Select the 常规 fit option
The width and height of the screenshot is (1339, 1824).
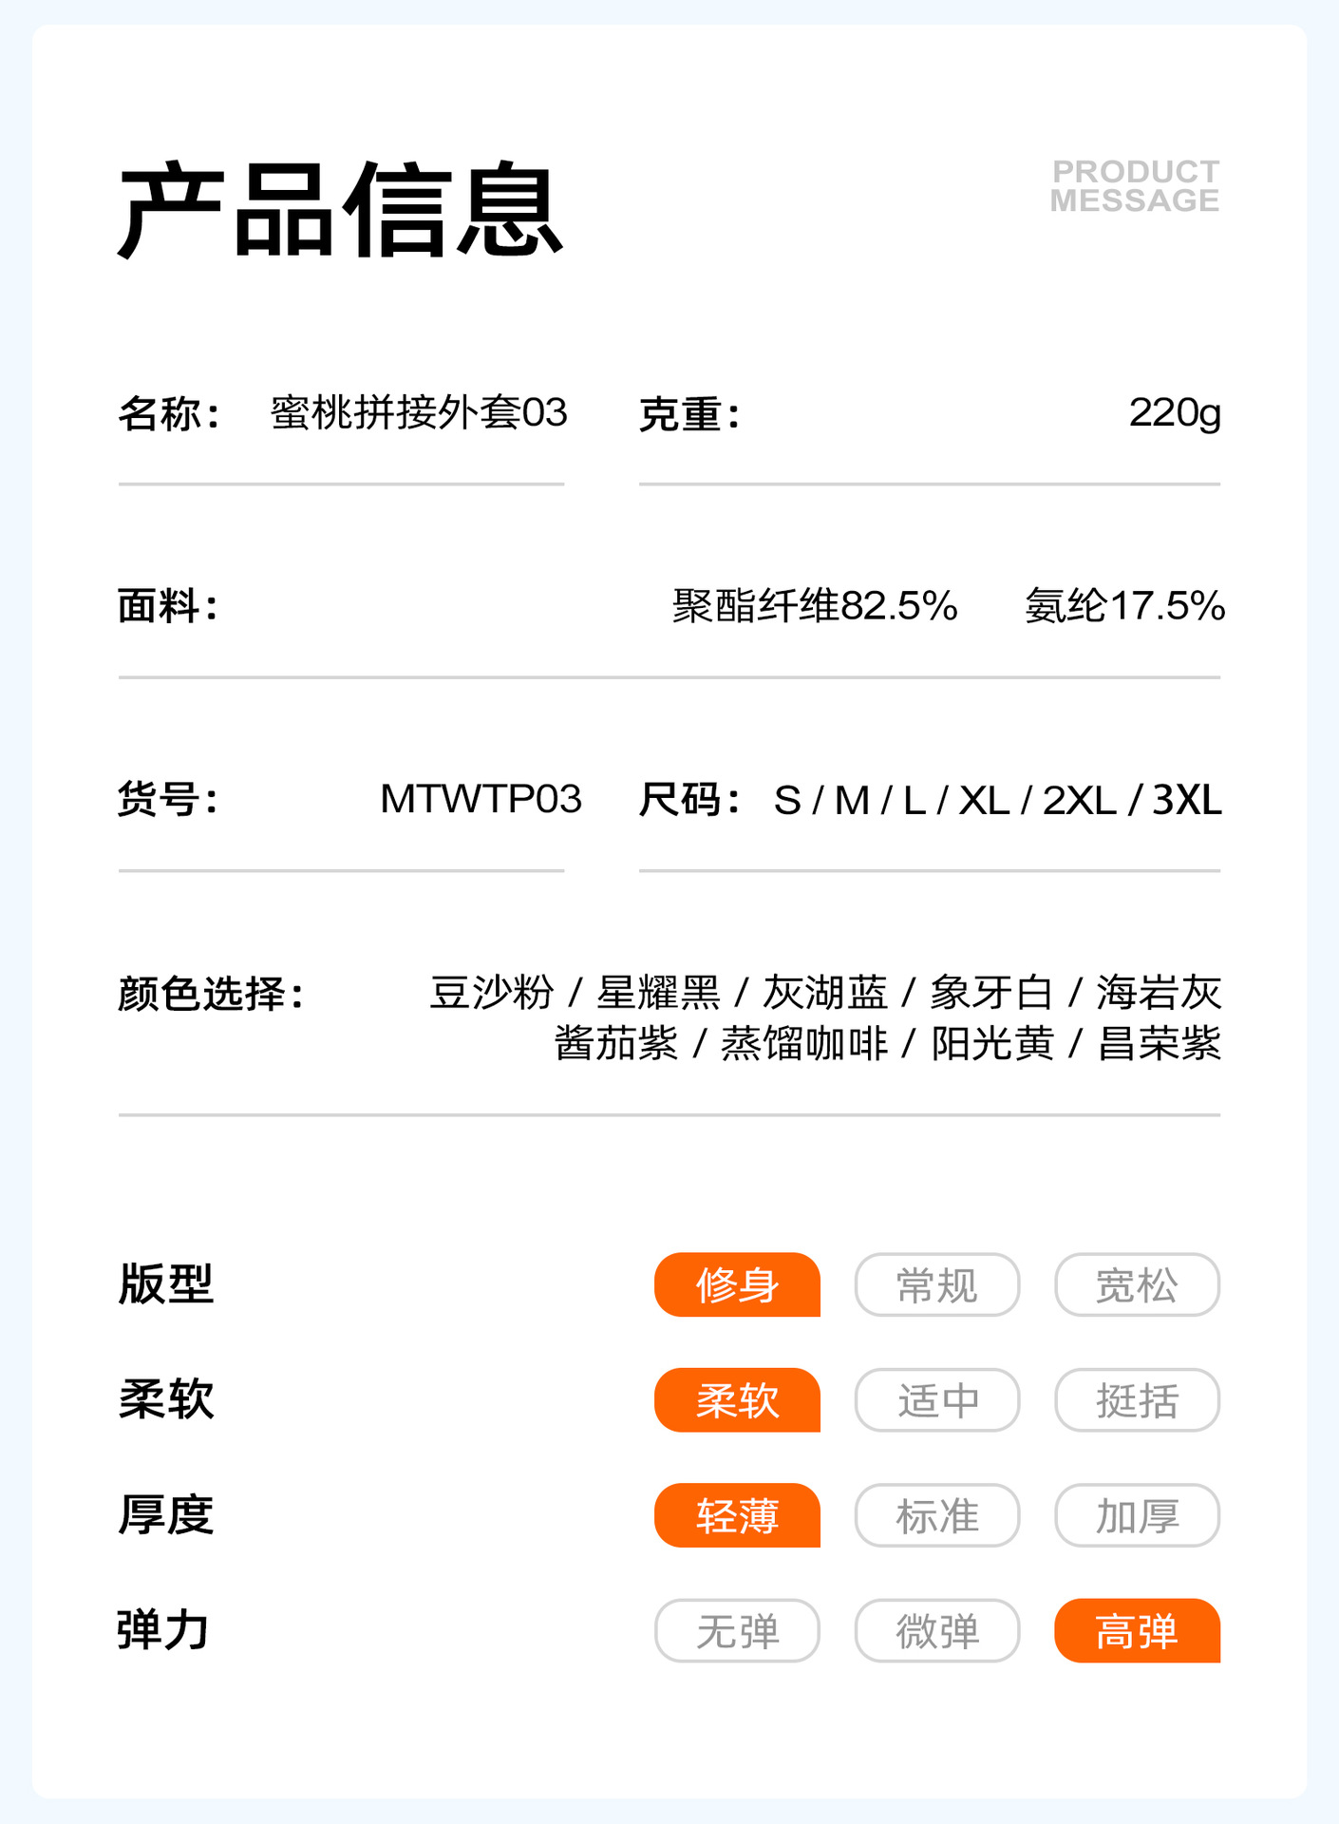(x=936, y=1285)
